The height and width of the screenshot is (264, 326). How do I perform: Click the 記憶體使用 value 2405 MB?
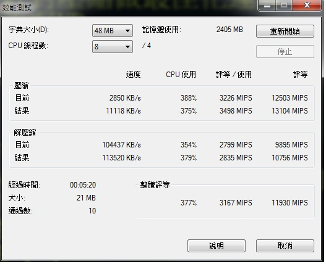(229, 30)
